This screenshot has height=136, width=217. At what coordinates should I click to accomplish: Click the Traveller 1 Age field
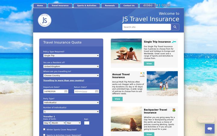pos(86,123)
